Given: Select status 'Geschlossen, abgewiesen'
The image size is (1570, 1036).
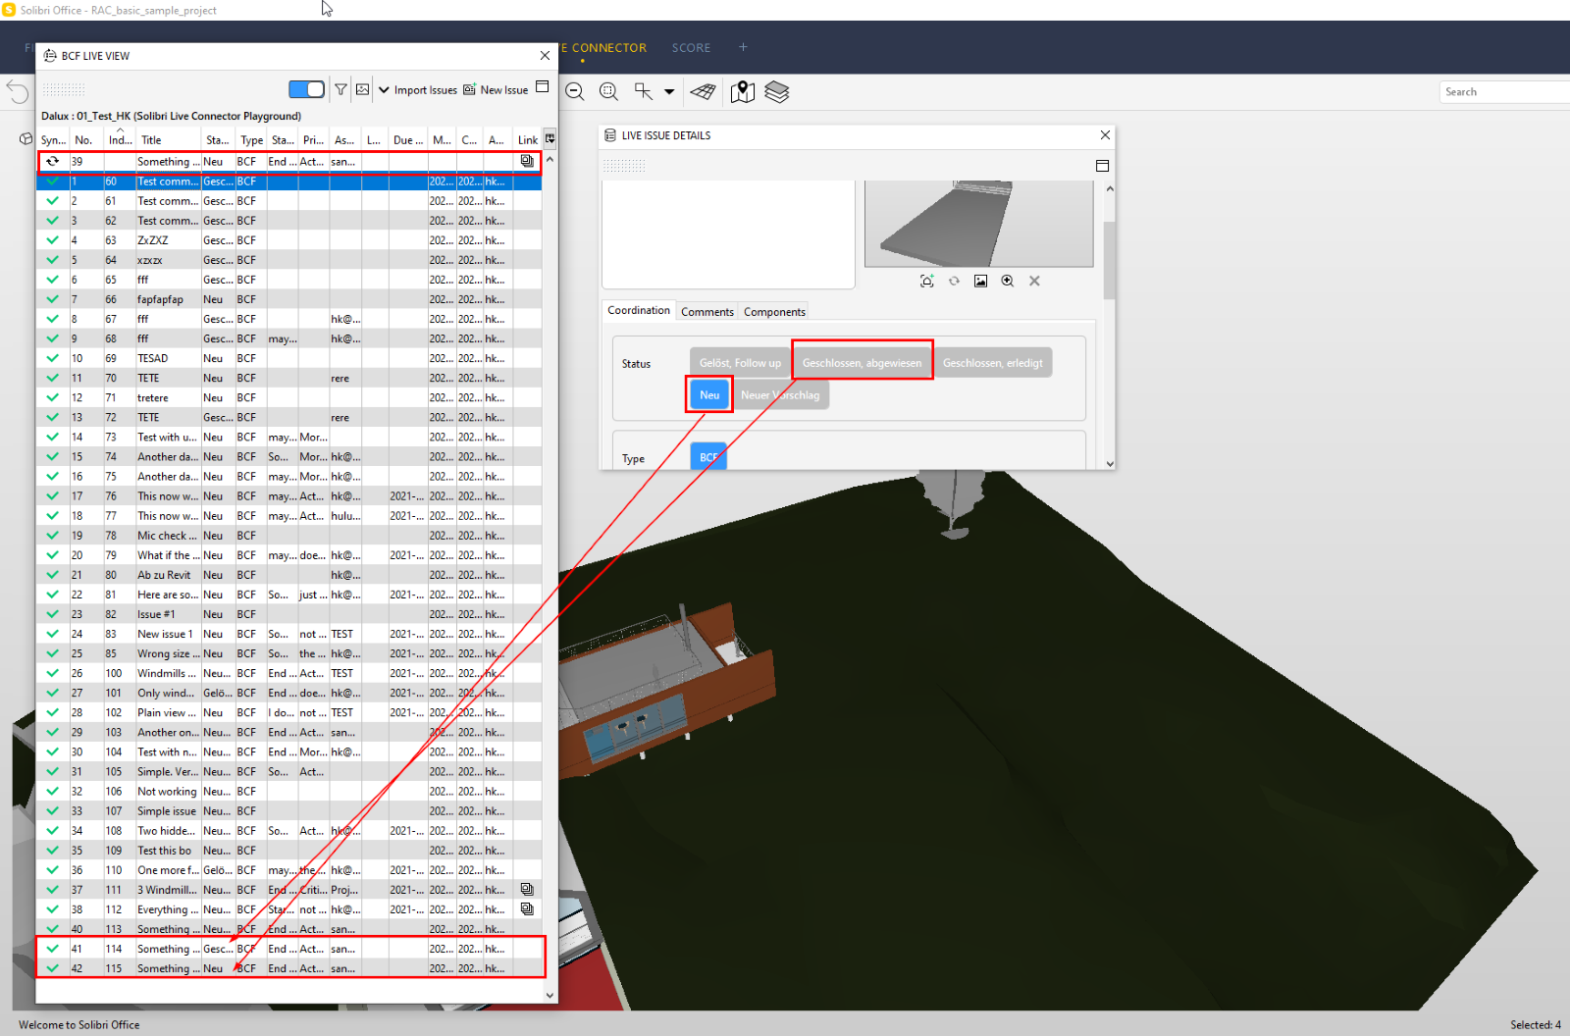Looking at the screenshot, I should [863, 363].
